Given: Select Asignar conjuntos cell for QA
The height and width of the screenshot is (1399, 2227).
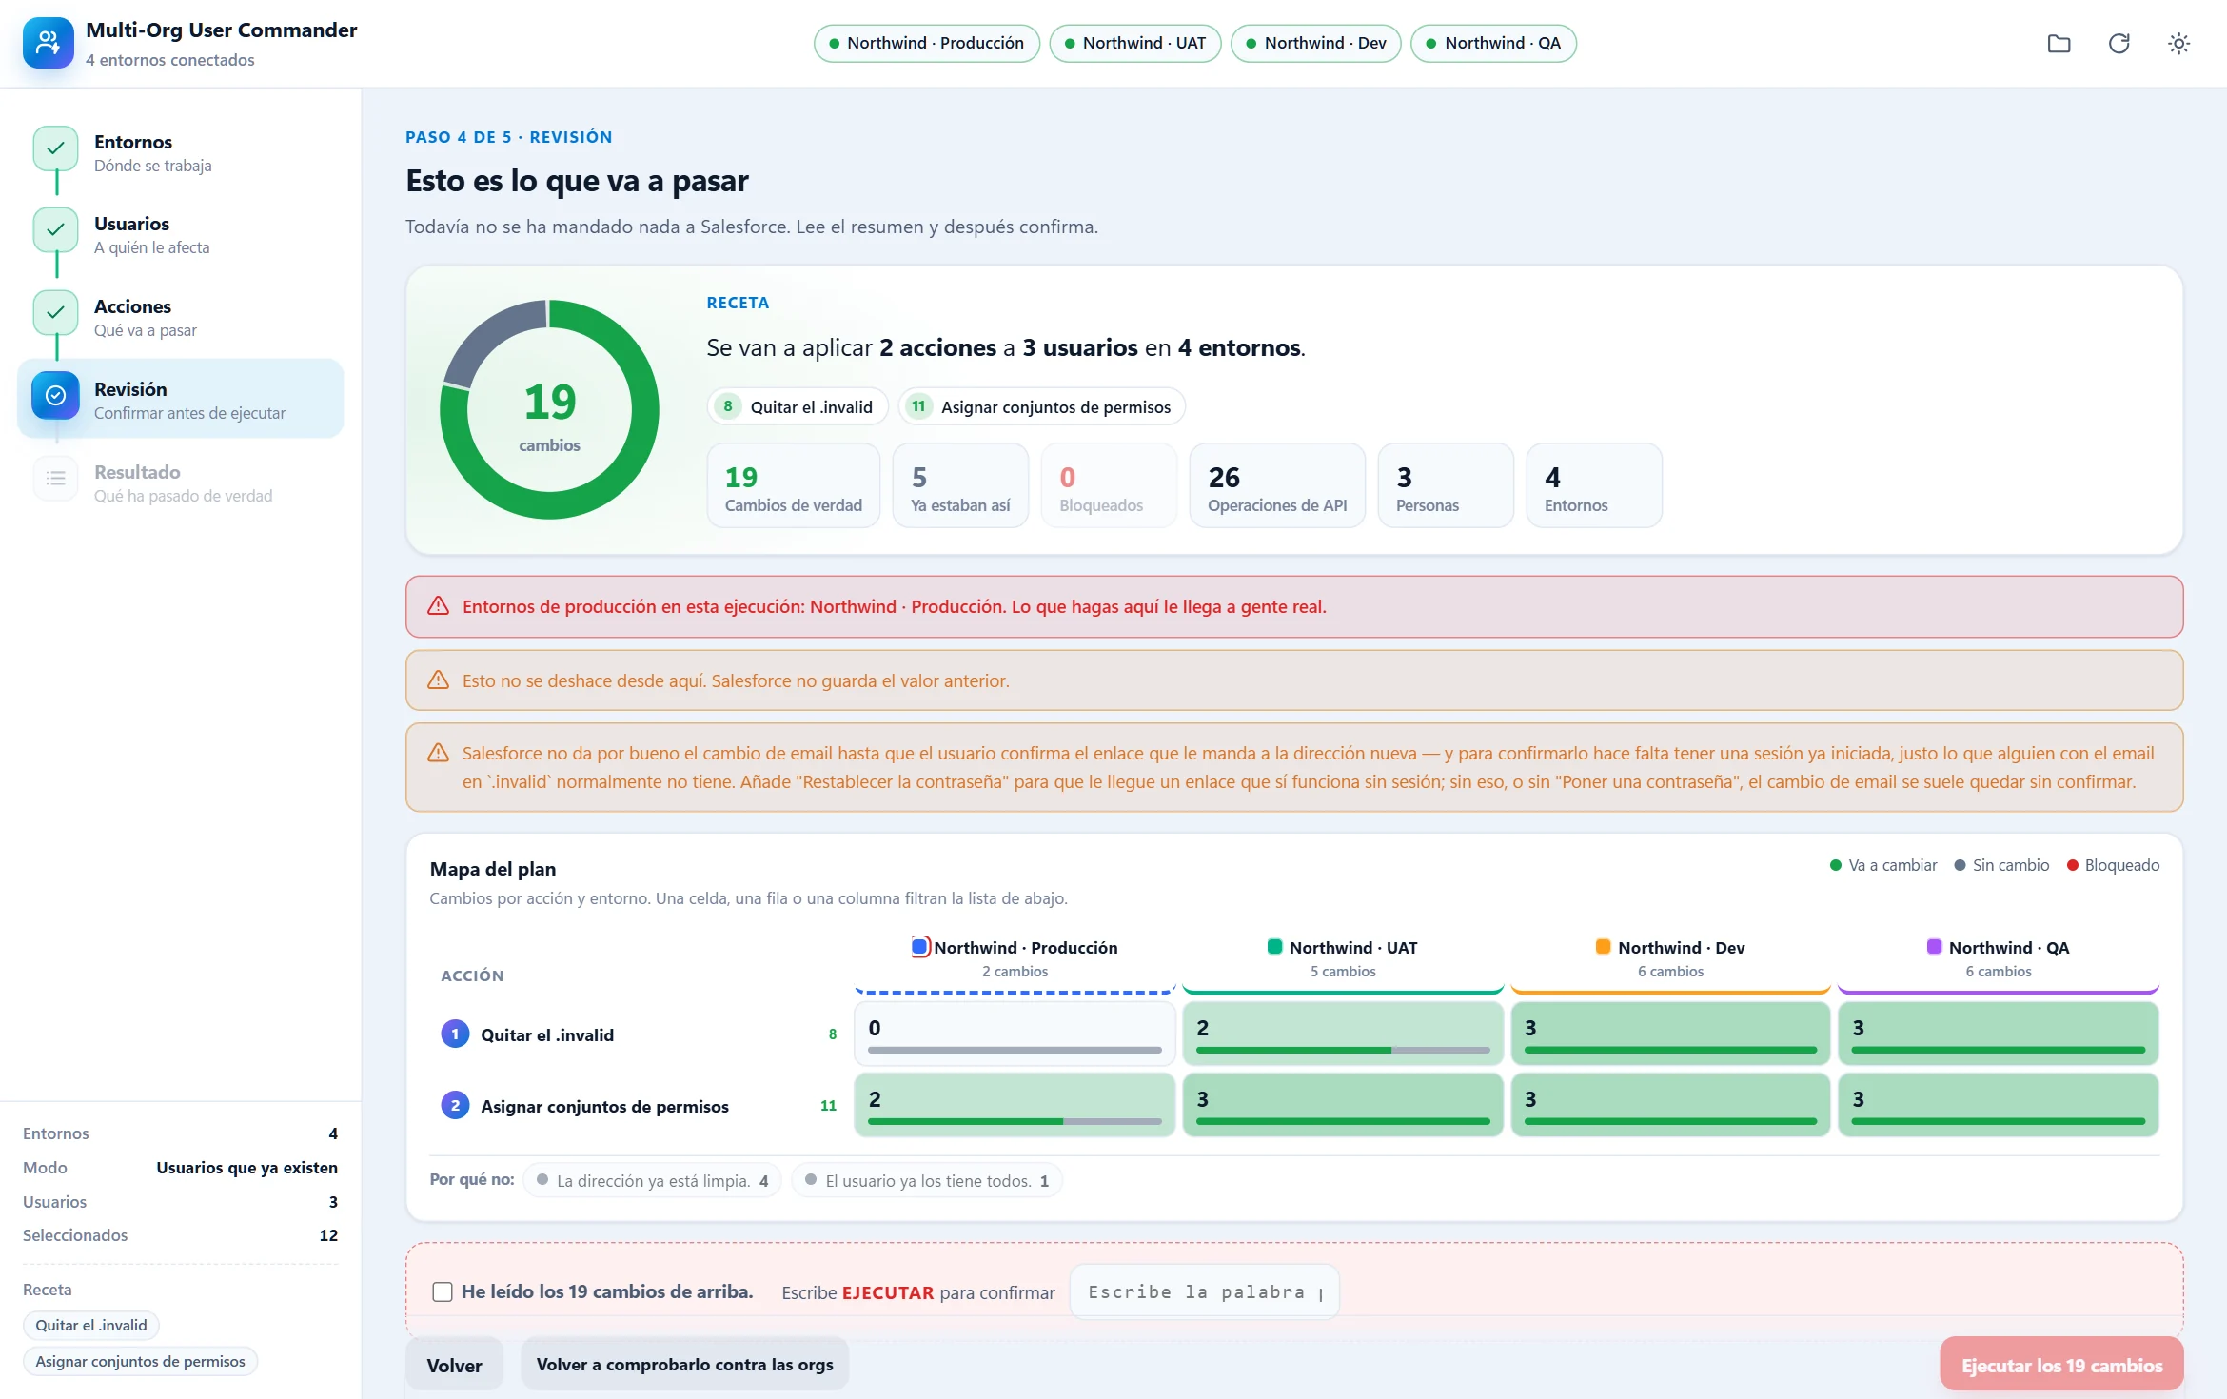Looking at the screenshot, I should tap(1998, 1105).
